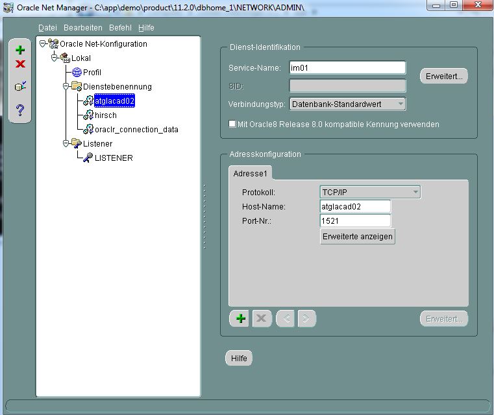Minimize the Oracle Net Manager window
The image size is (494, 415).
[x=436, y=5]
